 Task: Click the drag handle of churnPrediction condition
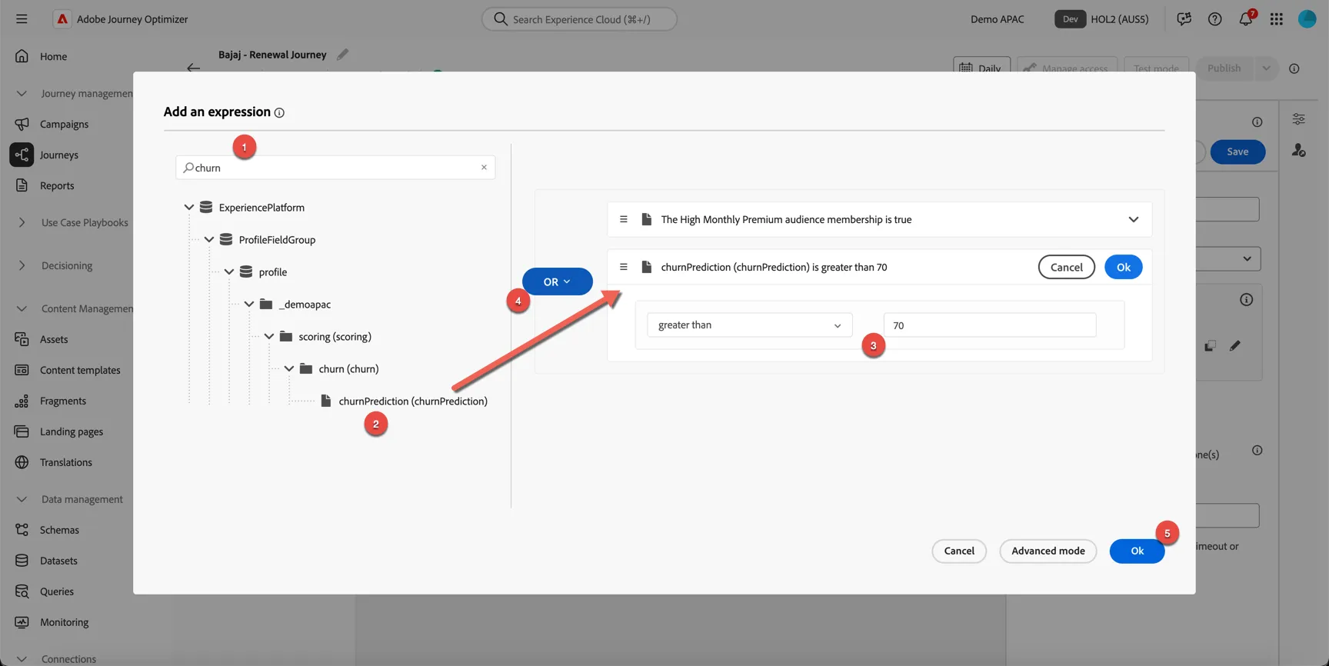(x=624, y=267)
